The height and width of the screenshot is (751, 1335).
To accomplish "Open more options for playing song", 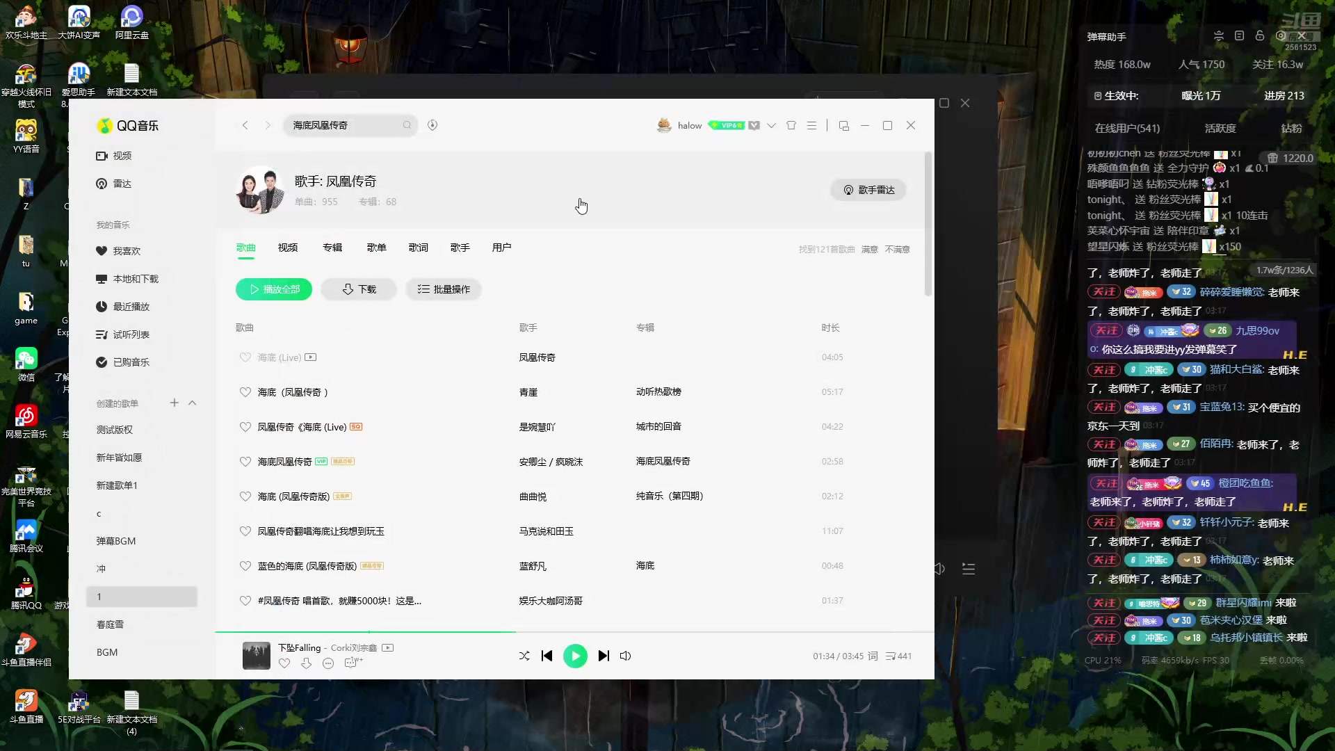I will pyautogui.click(x=328, y=663).
